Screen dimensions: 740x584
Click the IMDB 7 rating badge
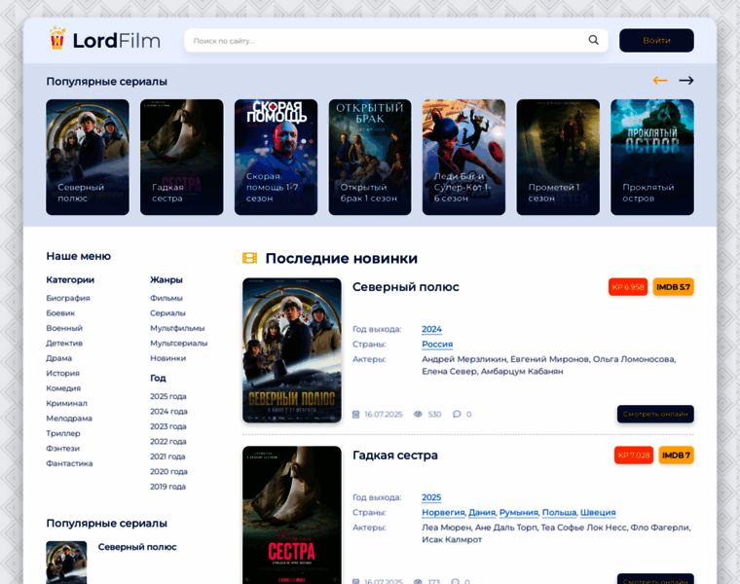coord(676,456)
